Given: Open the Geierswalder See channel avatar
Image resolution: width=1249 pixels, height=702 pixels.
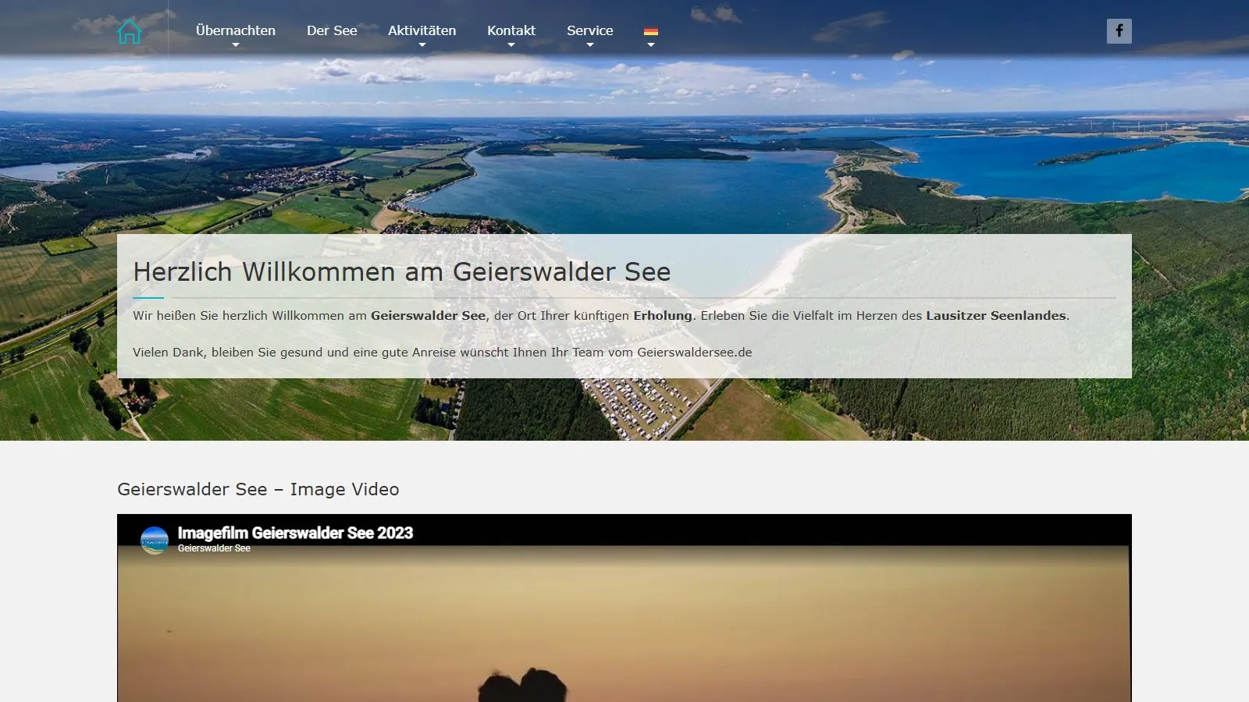Looking at the screenshot, I should point(155,540).
